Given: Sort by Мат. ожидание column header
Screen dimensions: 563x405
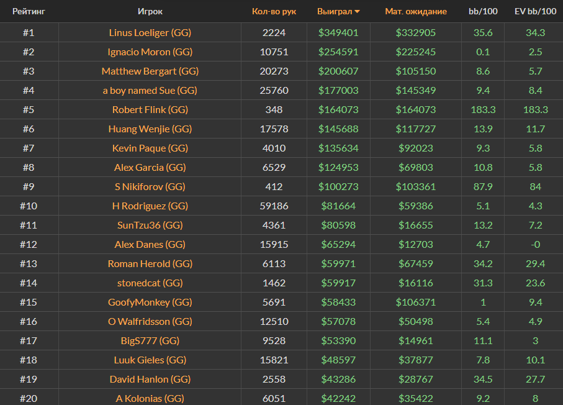Looking at the screenshot, I should (415, 11).
